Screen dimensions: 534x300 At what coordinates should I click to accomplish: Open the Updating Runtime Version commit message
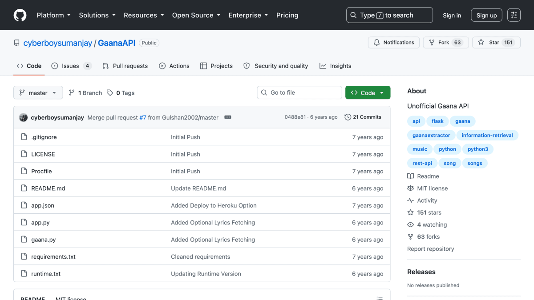(x=206, y=274)
